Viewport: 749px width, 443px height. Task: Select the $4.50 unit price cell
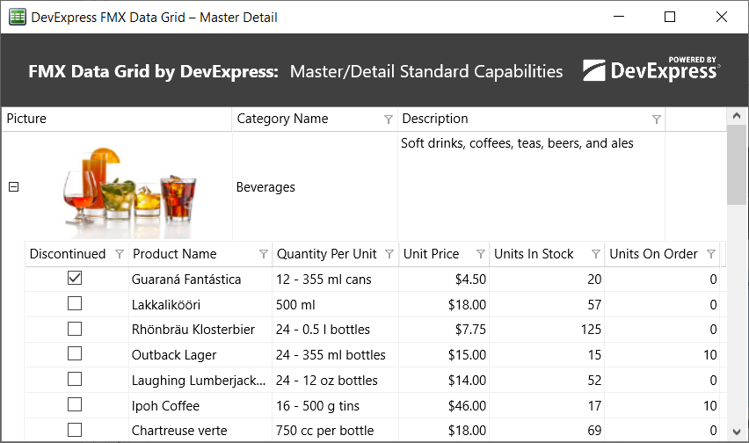click(x=444, y=280)
